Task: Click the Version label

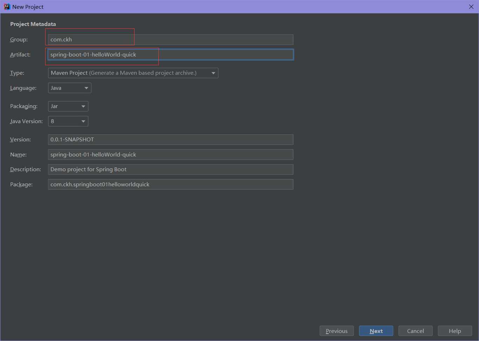Action: point(20,140)
